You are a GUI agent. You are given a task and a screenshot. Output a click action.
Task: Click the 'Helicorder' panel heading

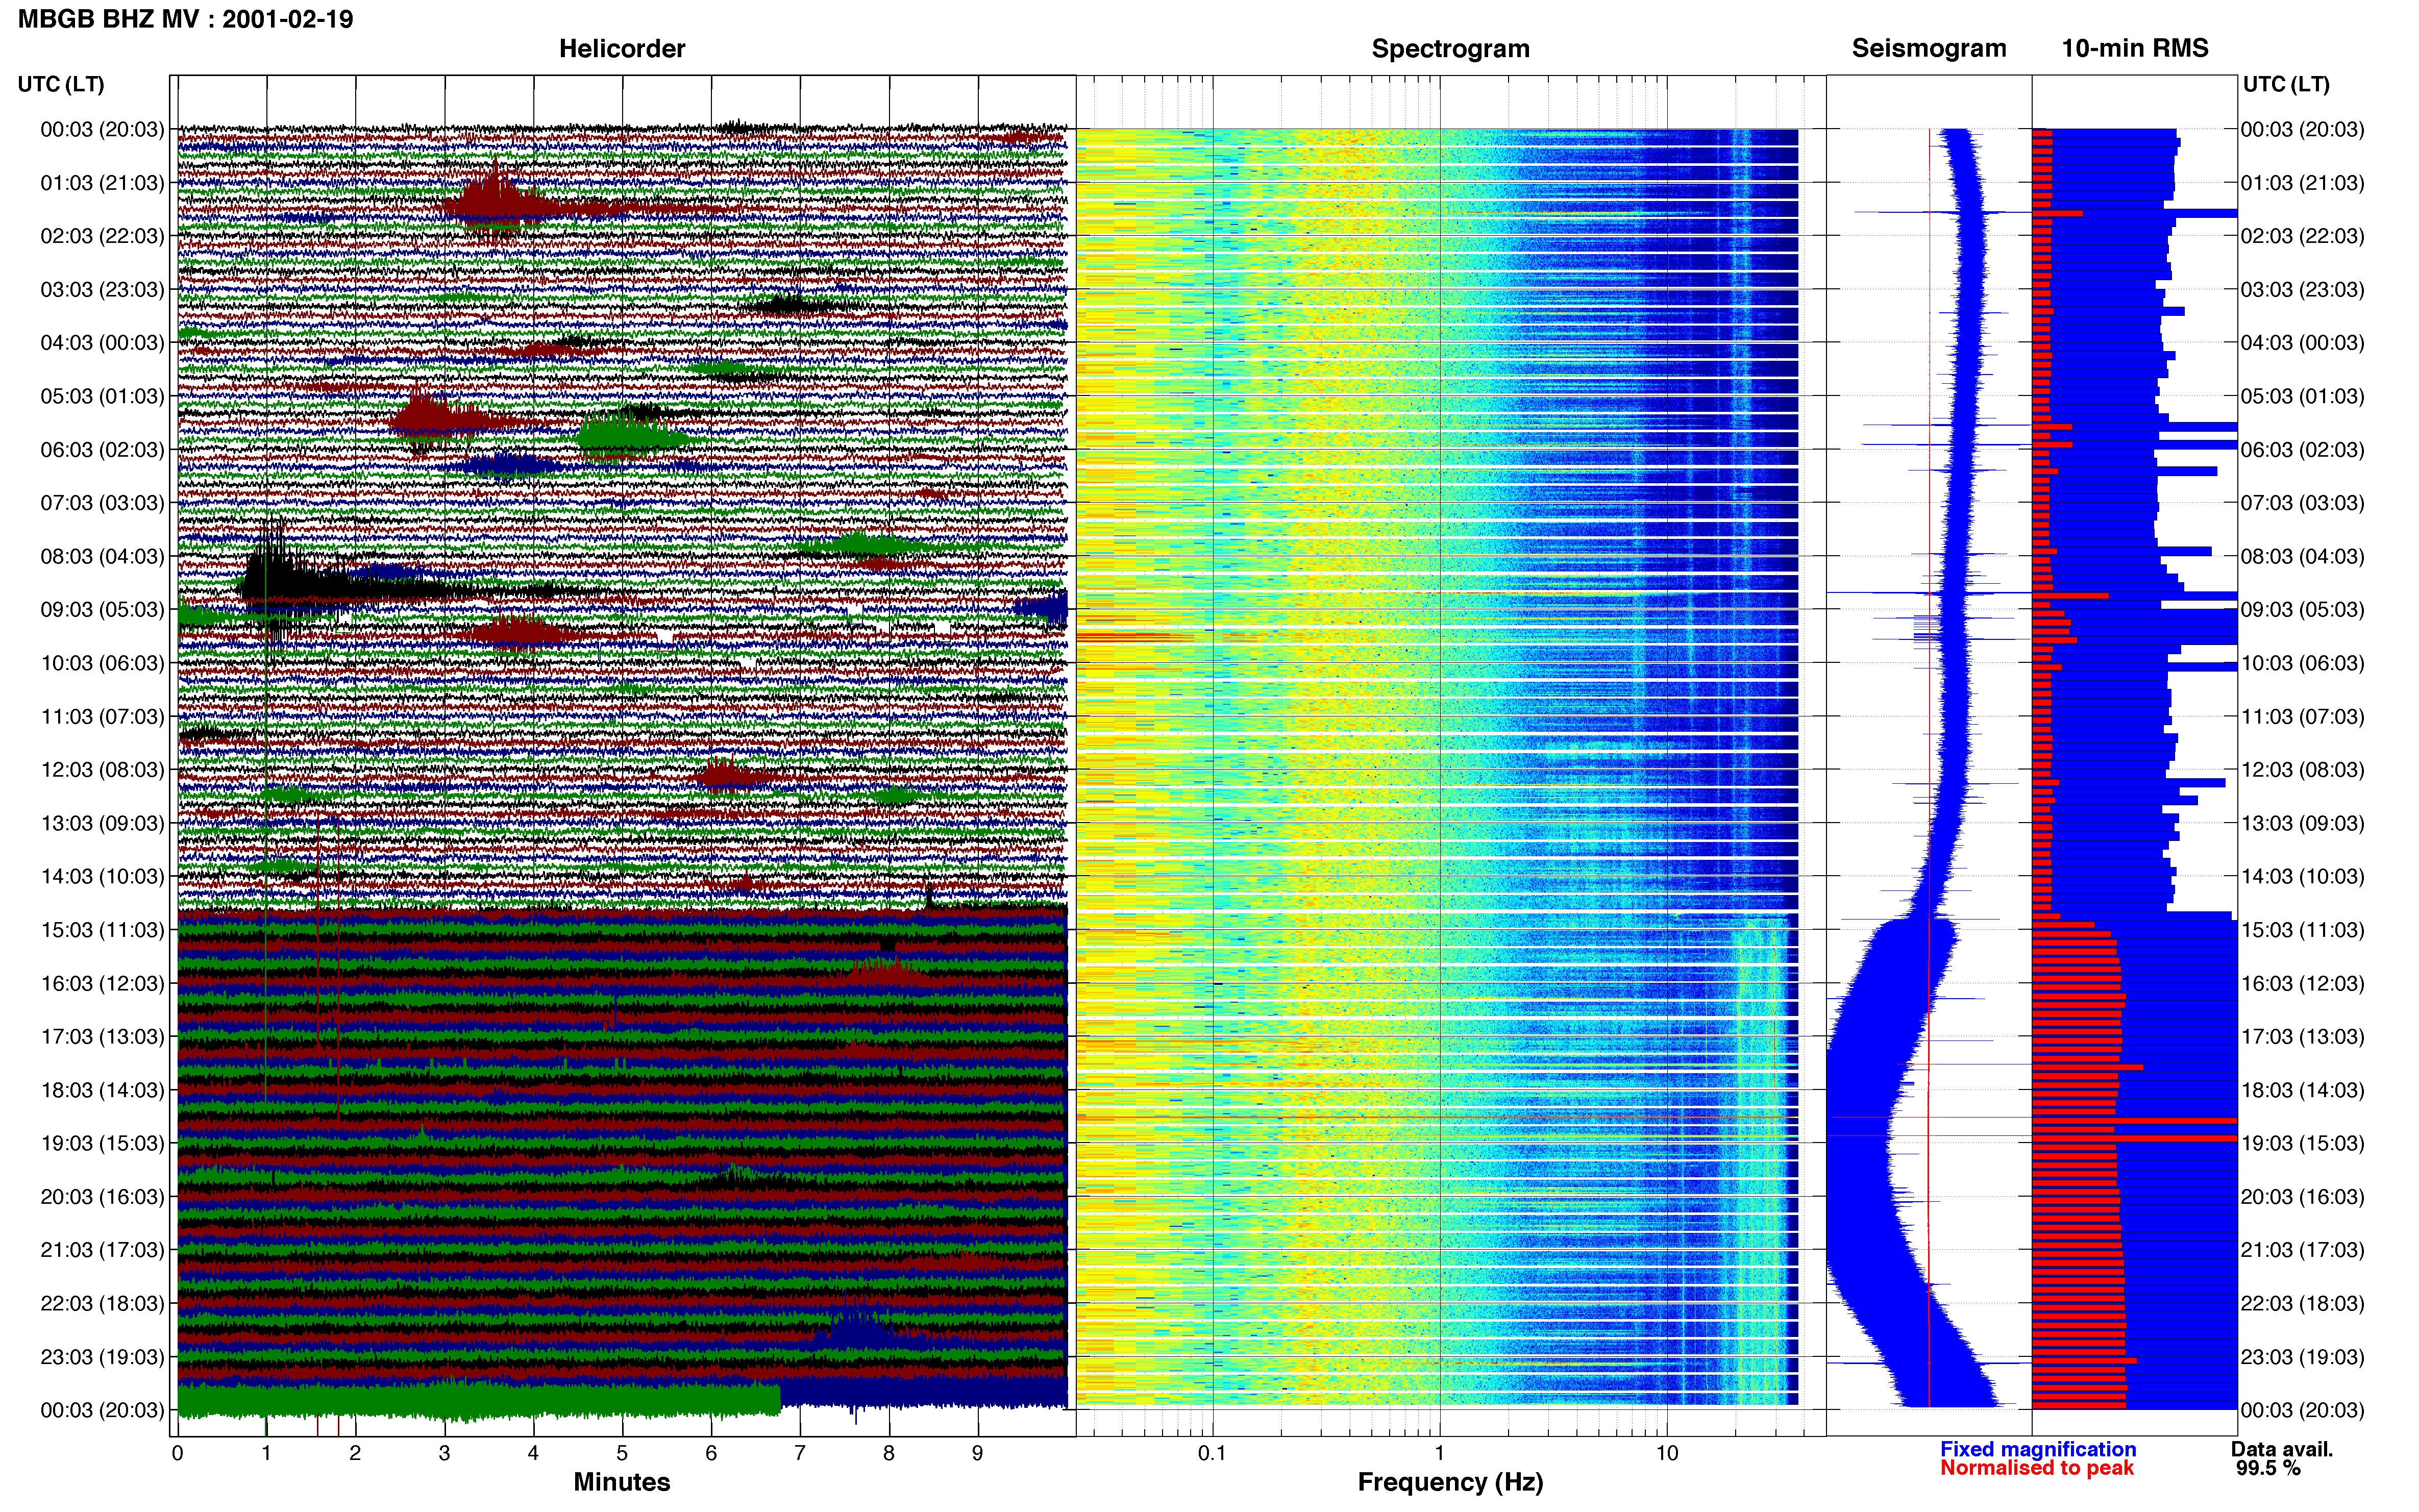coord(622,49)
